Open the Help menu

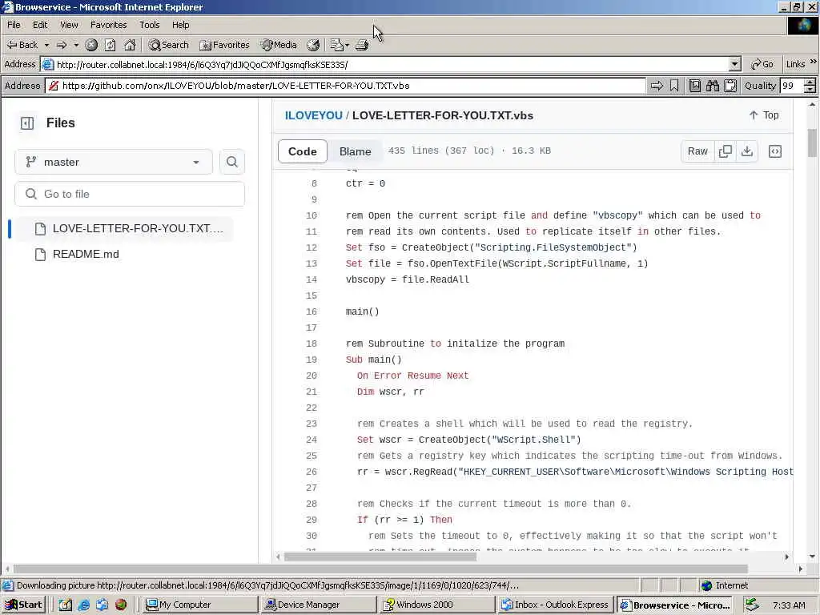coord(180,25)
